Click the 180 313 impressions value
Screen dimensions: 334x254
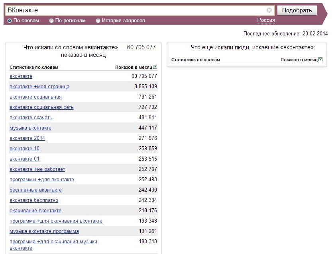coord(148,241)
